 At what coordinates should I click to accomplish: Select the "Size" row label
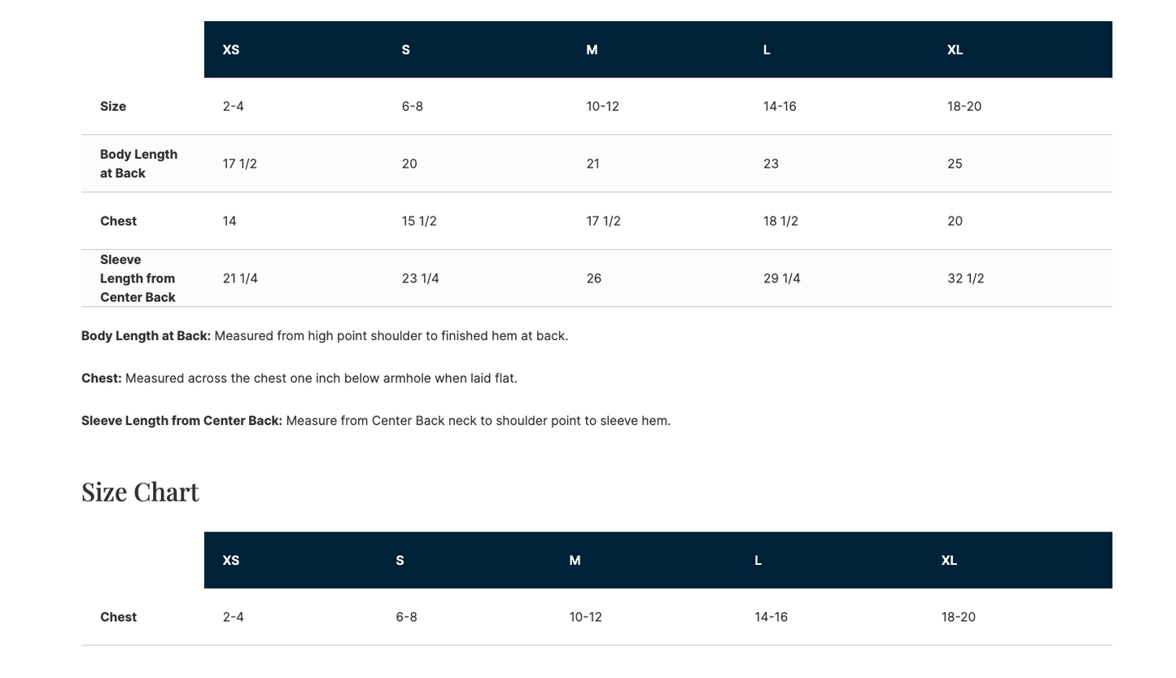[x=113, y=107]
